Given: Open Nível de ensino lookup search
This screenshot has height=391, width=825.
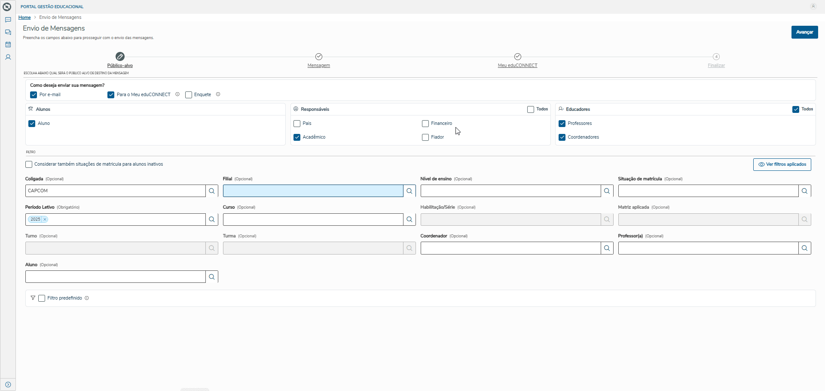Looking at the screenshot, I should [607, 191].
